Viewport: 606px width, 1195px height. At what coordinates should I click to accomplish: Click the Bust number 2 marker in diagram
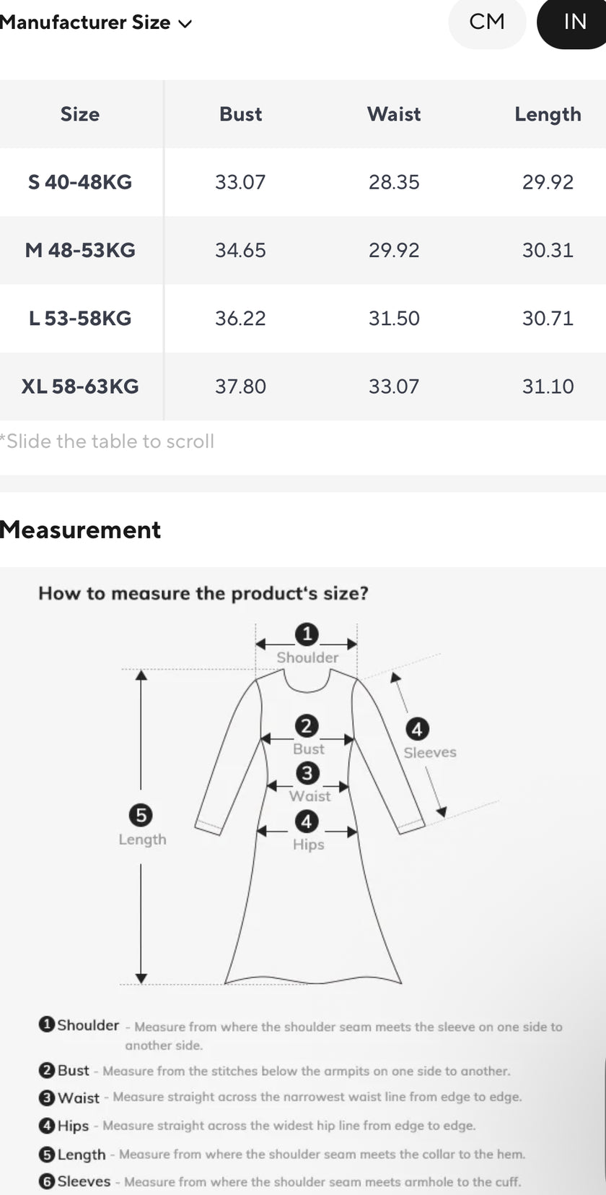pyautogui.click(x=307, y=726)
